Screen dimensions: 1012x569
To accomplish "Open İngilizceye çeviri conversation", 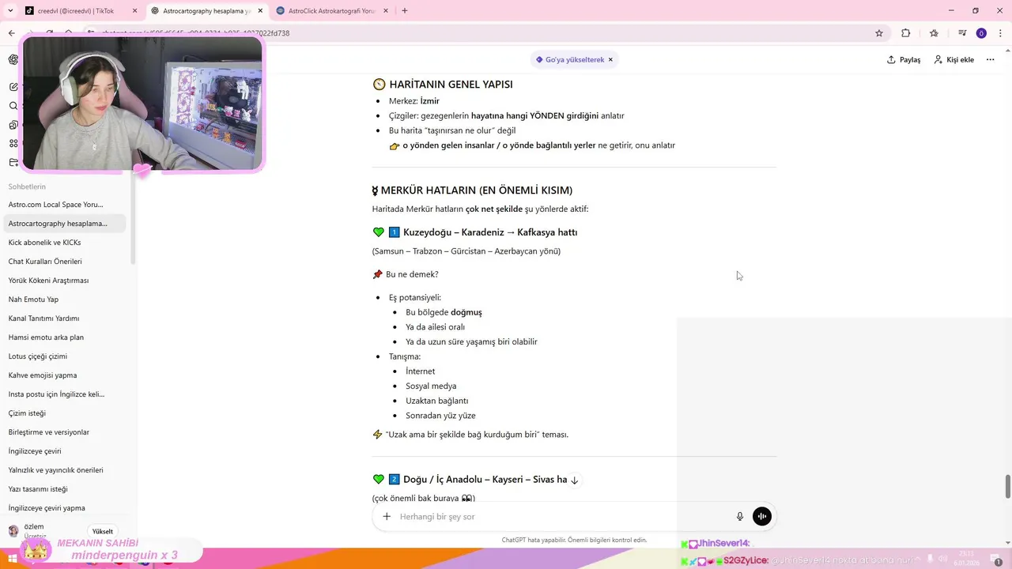I will tap(65, 451).
